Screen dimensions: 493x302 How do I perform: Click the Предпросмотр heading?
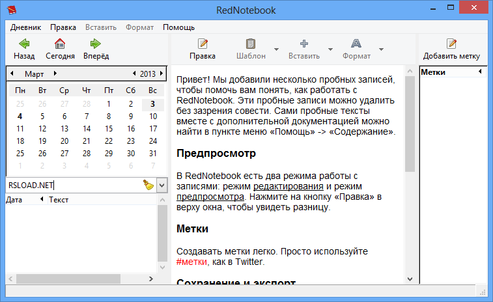[x=216, y=154]
